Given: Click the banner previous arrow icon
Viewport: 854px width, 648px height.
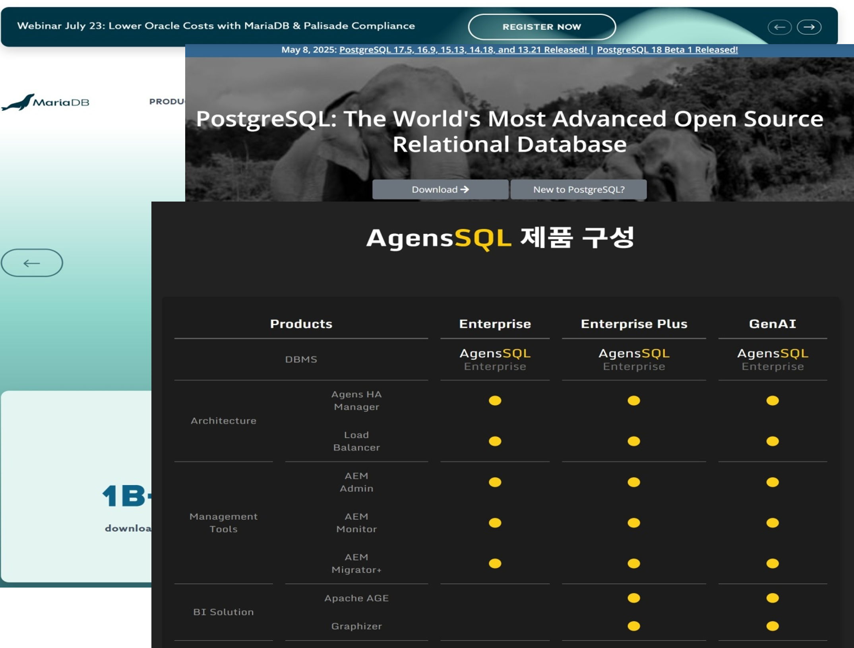Looking at the screenshot, I should click(779, 27).
